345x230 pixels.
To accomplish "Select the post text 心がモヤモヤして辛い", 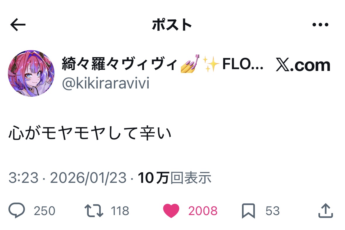I will point(90,134).
